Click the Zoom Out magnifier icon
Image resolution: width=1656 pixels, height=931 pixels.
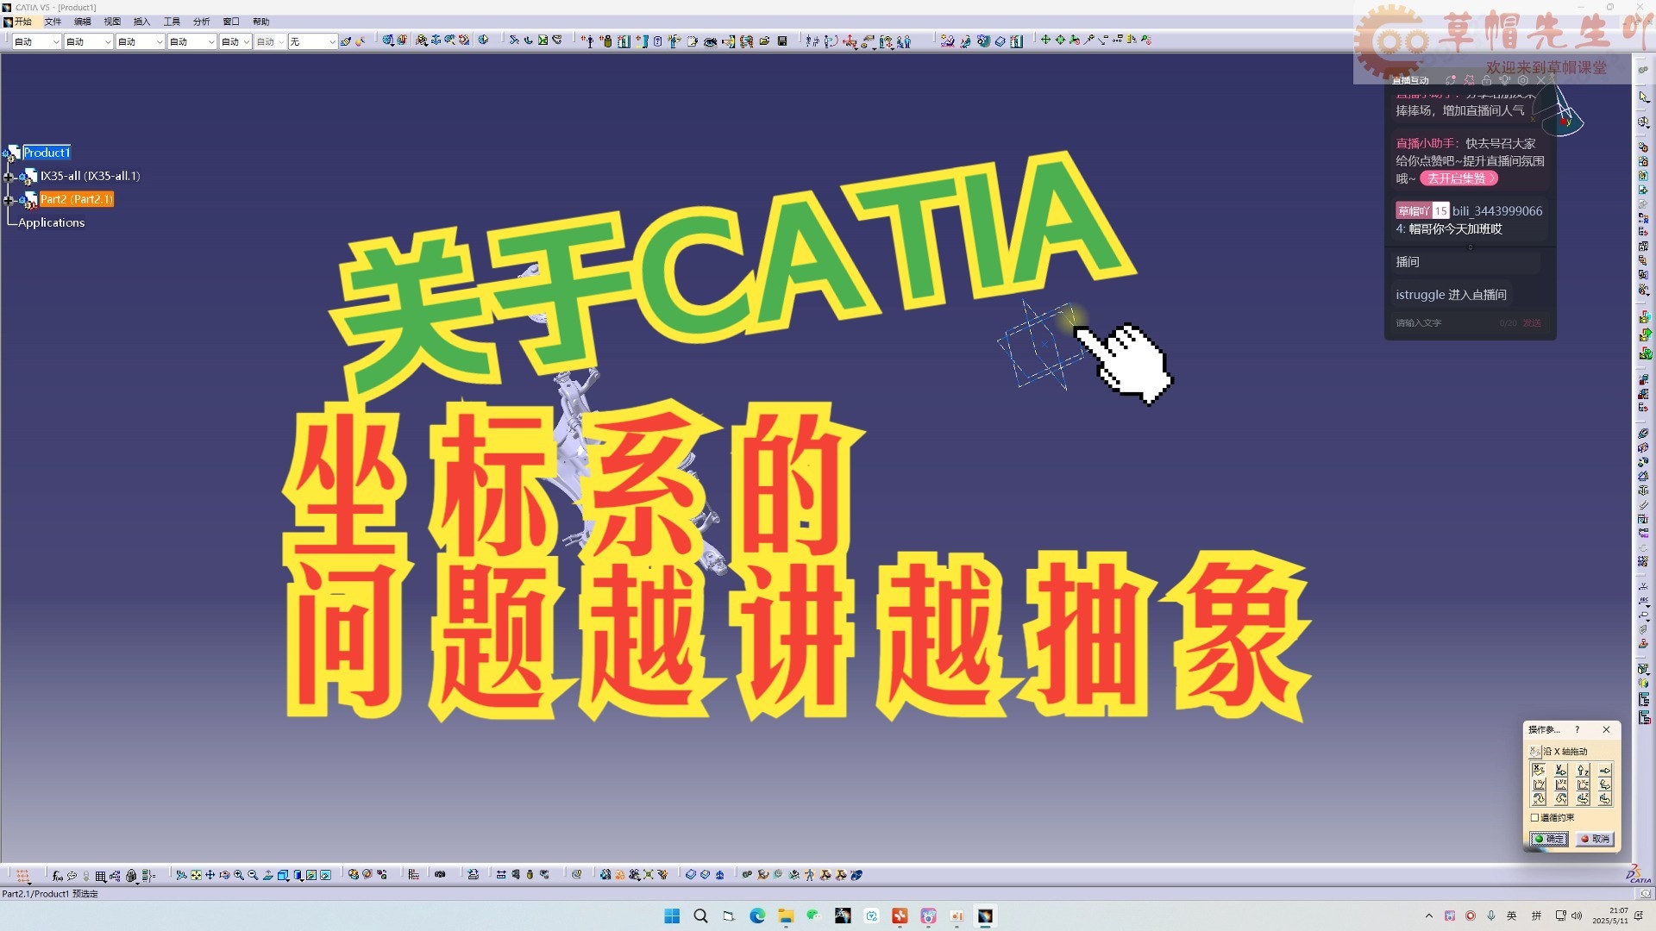point(253,875)
